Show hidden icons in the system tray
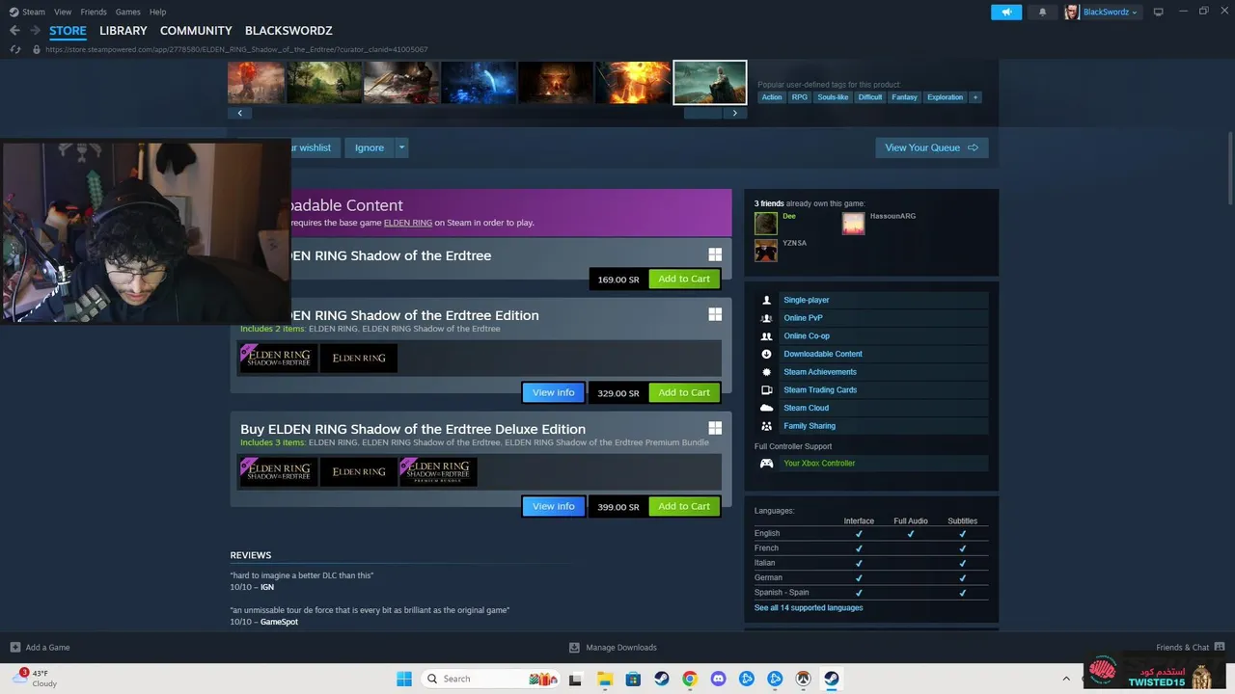 pyautogui.click(x=1066, y=679)
